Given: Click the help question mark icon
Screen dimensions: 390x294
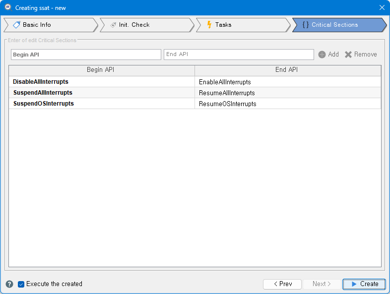Looking at the screenshot, I should [x=9, y=284].
